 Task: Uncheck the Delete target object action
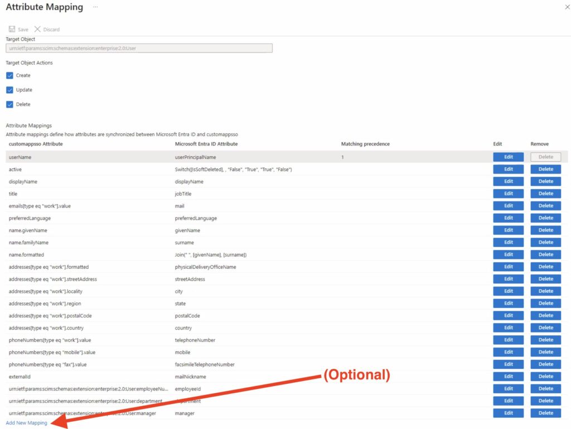coord(9,104)
